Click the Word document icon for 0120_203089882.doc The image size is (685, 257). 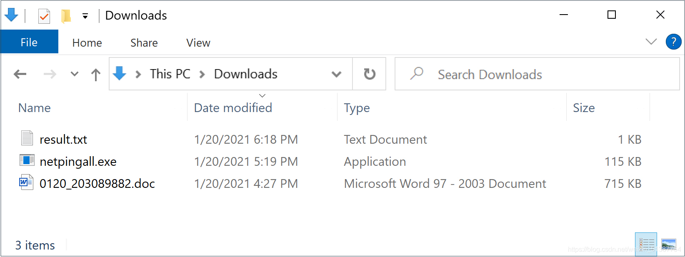26,182
